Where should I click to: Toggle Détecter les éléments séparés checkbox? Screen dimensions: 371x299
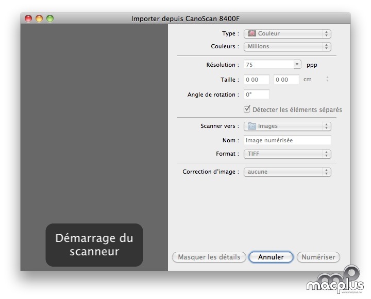click(x=247, y=109)
